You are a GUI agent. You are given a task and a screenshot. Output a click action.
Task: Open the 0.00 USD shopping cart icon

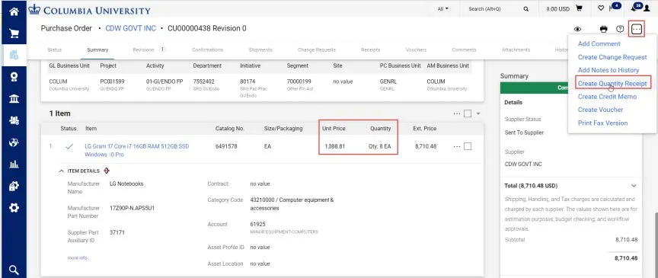[x=579, y=8]
